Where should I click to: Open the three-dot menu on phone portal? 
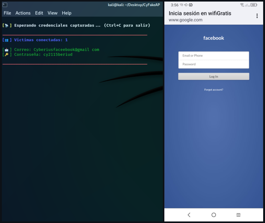tap(257, 16)
